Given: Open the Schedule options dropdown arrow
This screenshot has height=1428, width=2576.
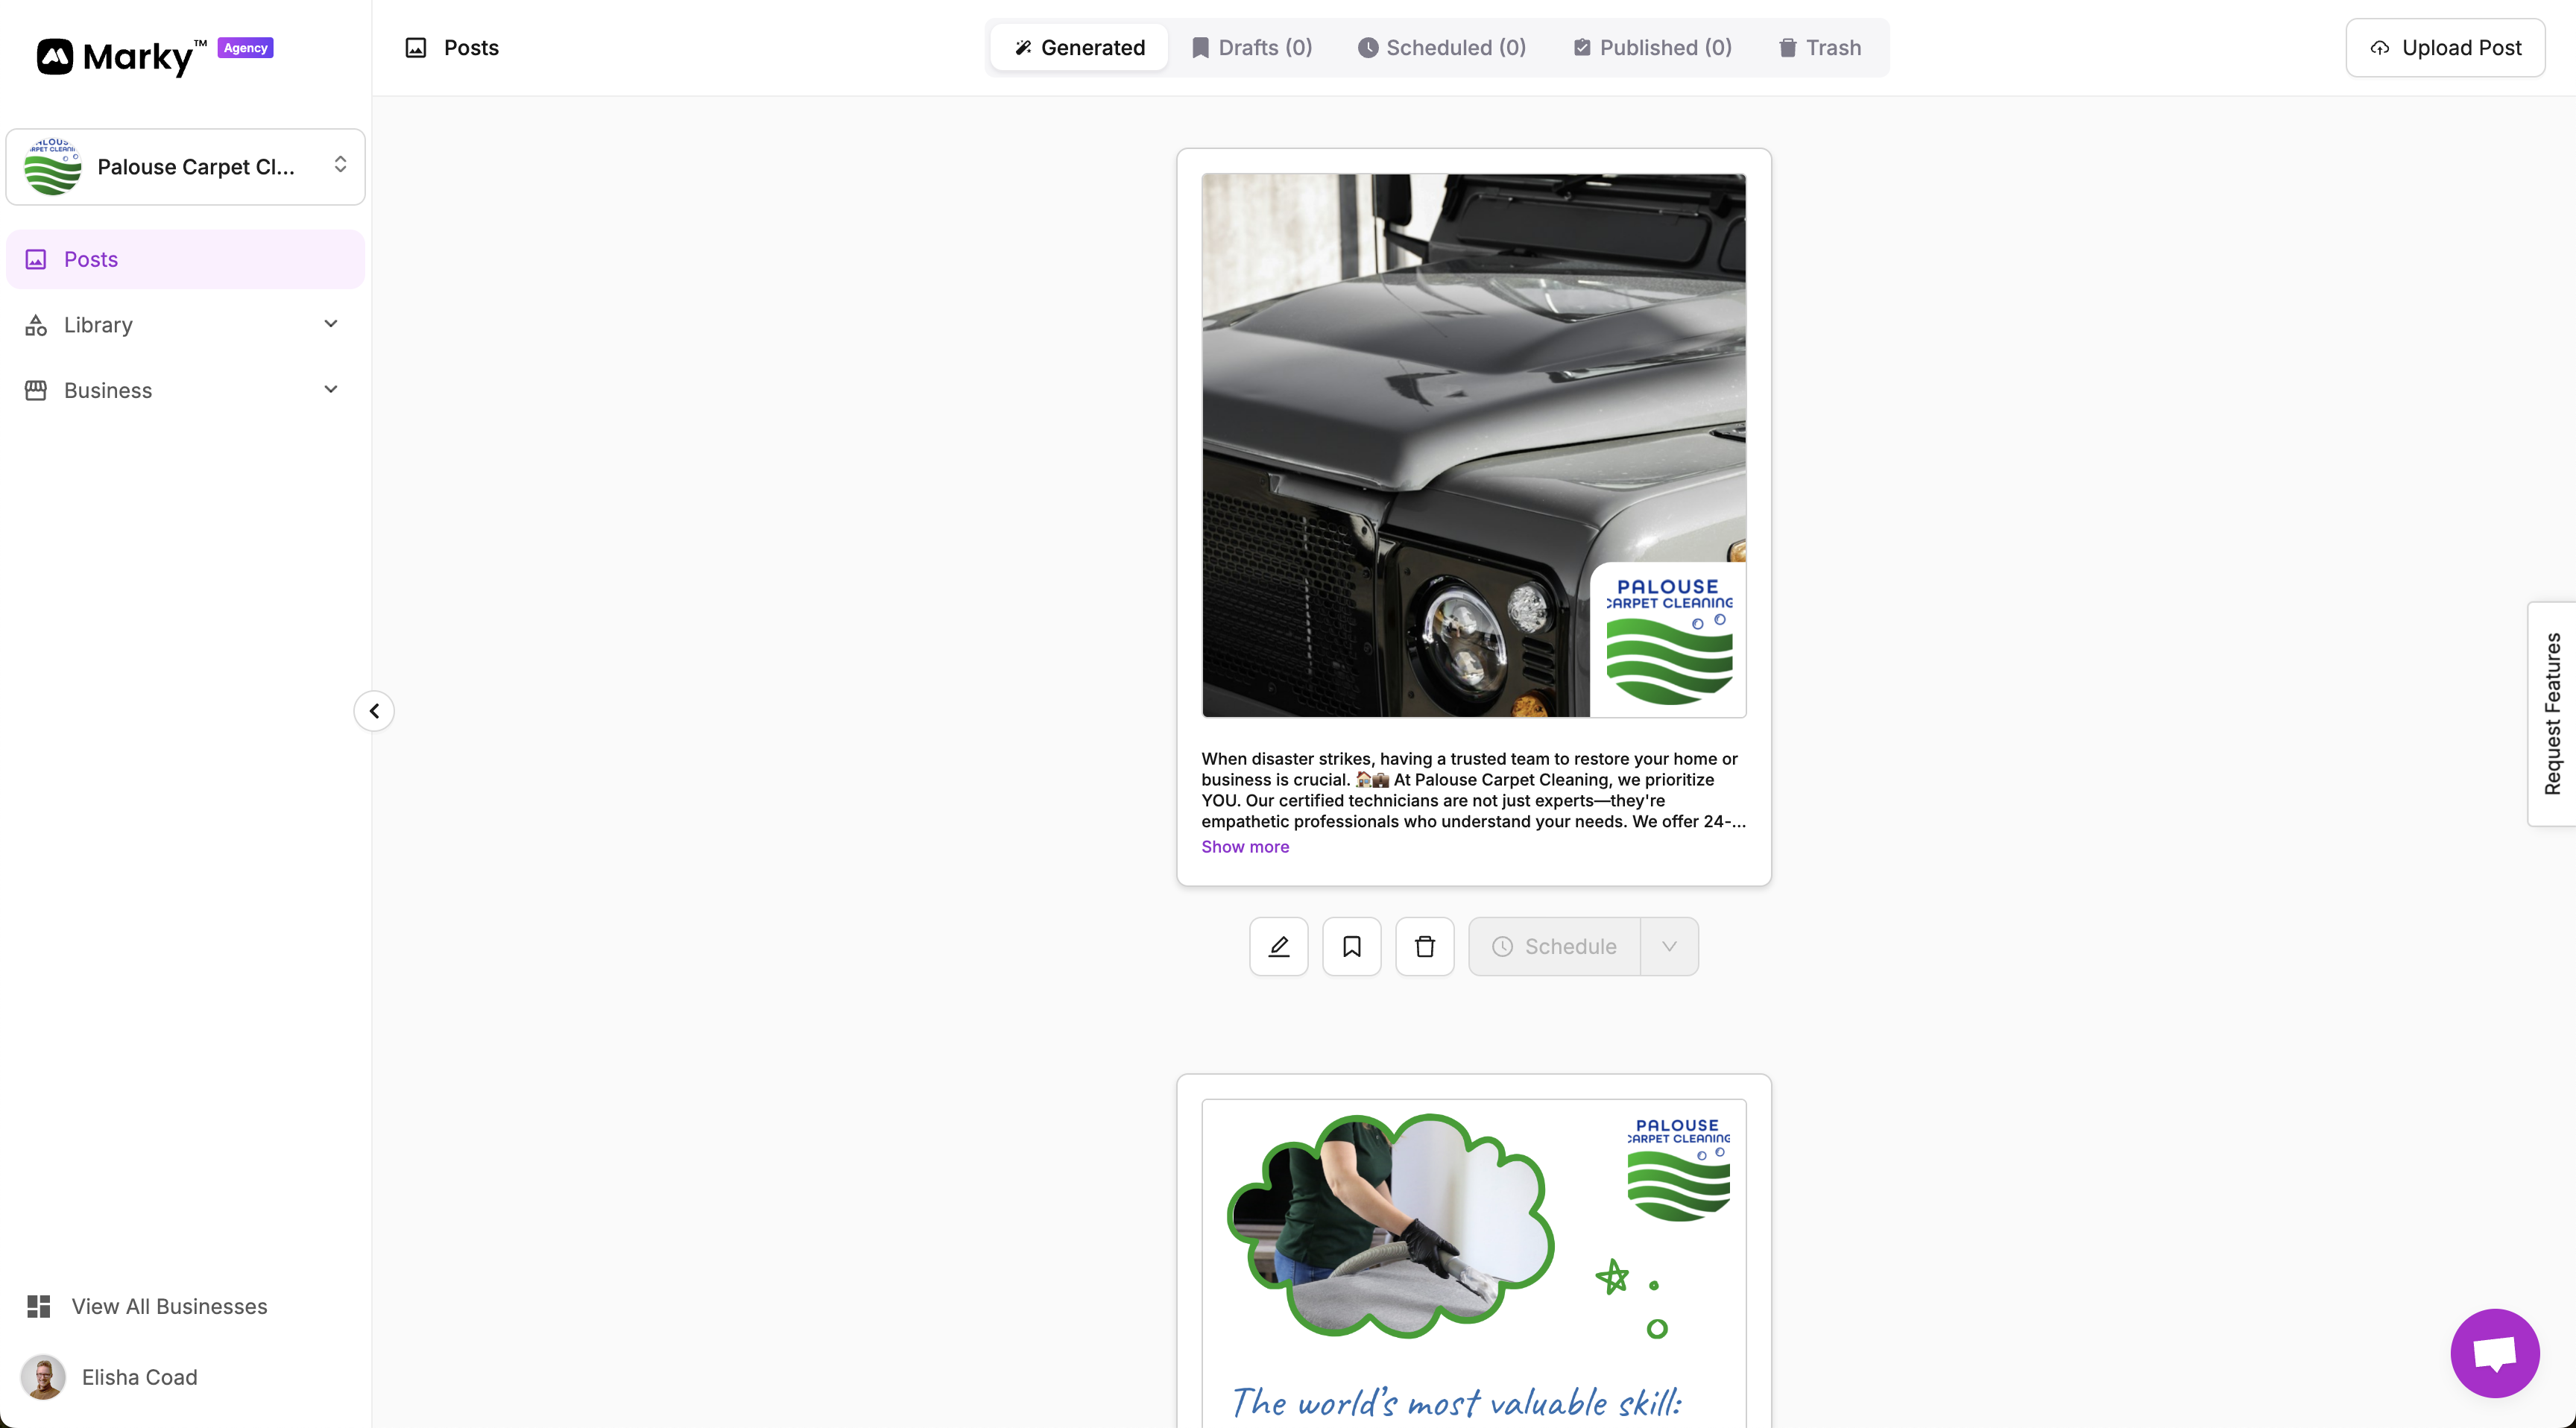Looking at the screenshot, I should [x=1668, y=946].
